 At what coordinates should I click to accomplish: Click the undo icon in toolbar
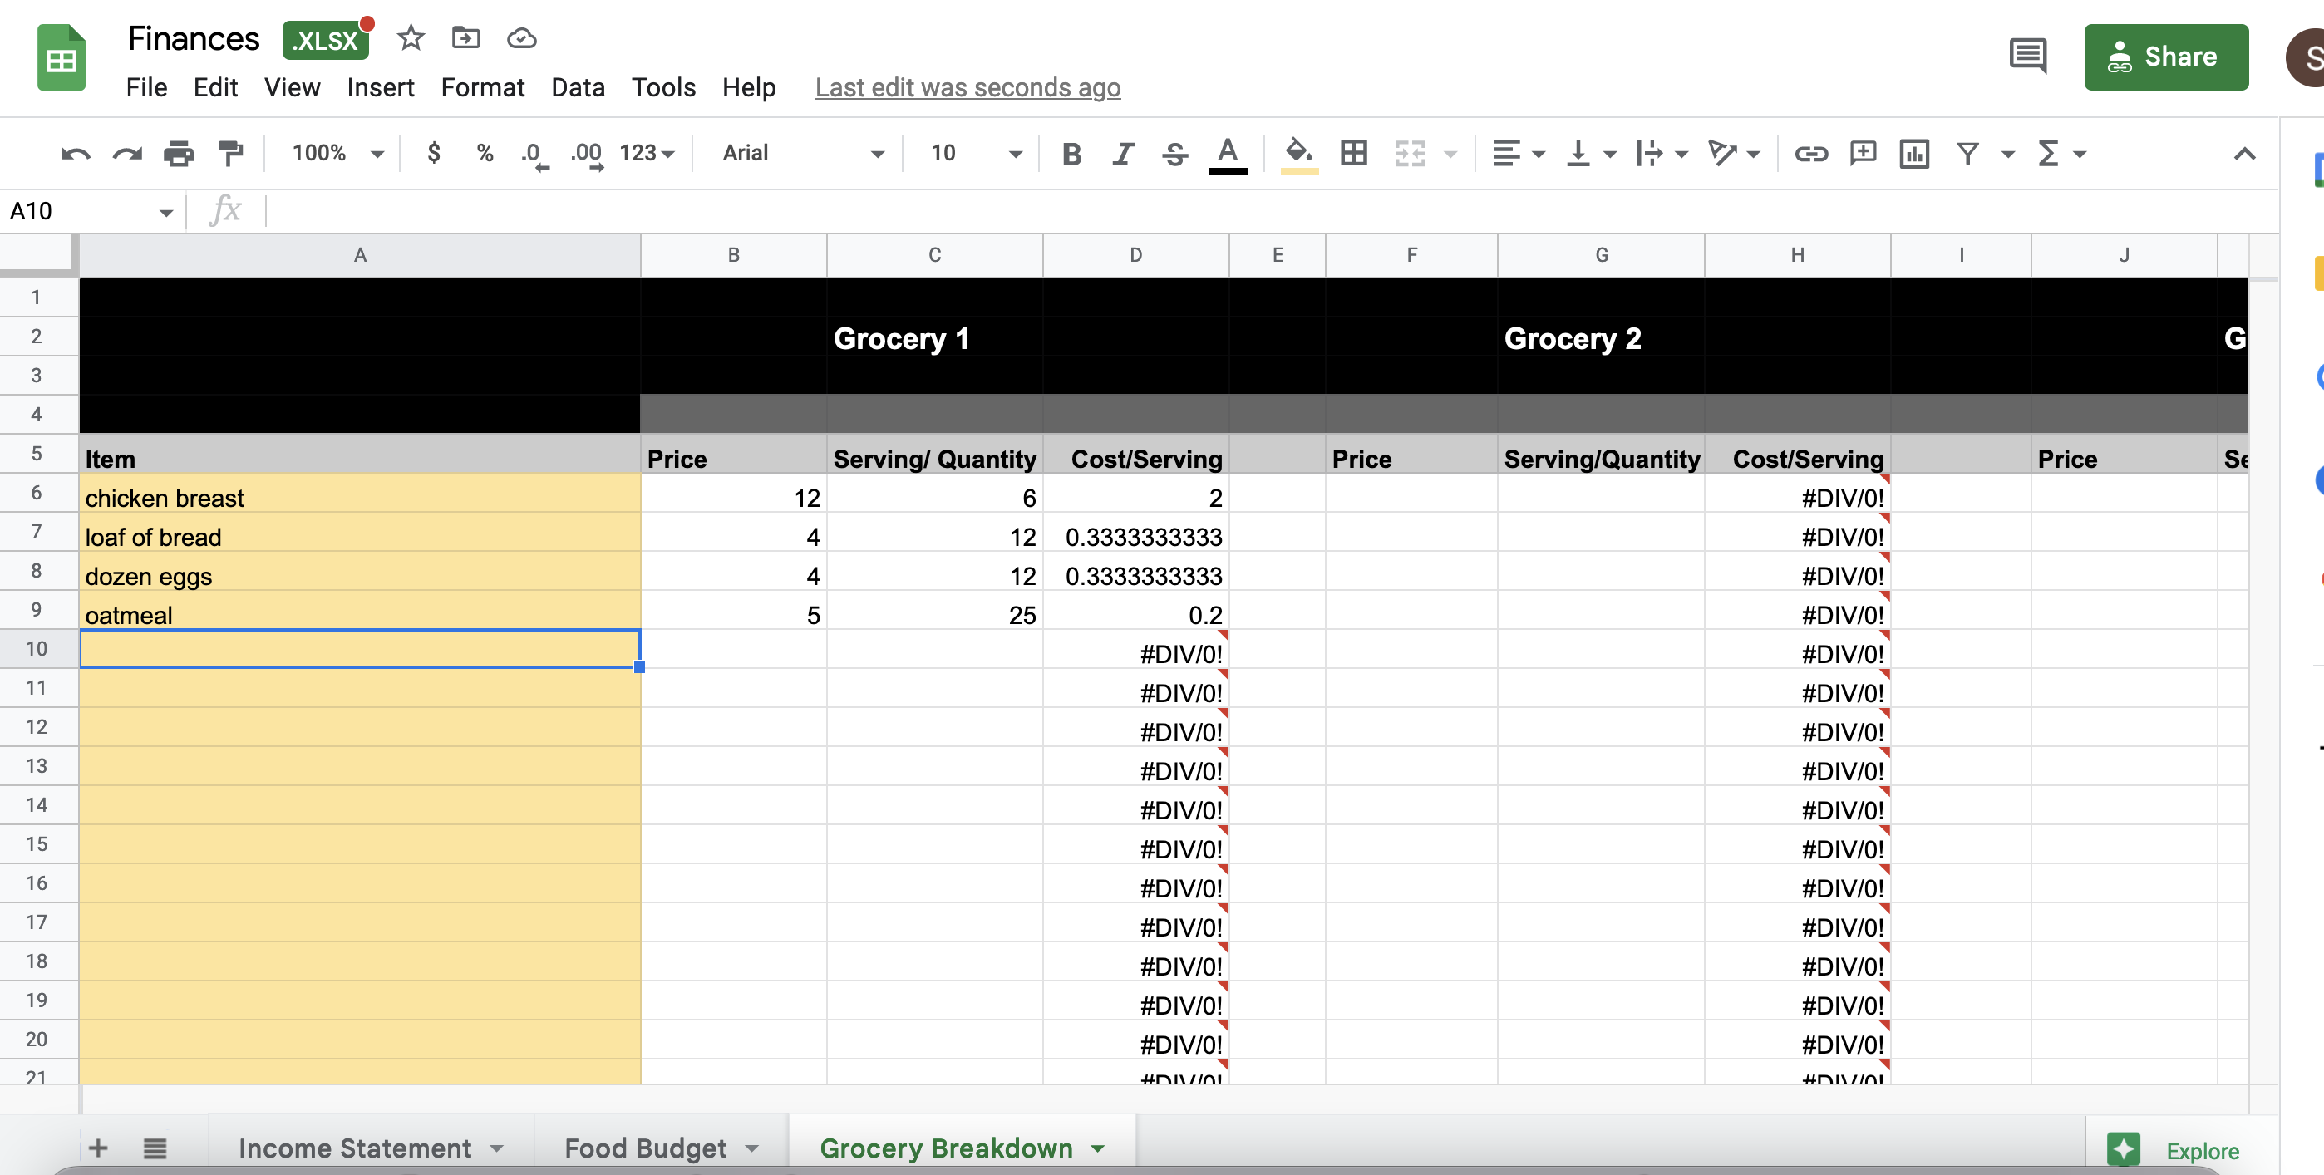point(75,153)
